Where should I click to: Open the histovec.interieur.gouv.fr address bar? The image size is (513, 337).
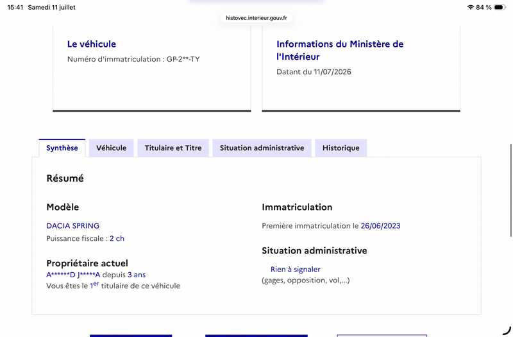click(256, 18)
